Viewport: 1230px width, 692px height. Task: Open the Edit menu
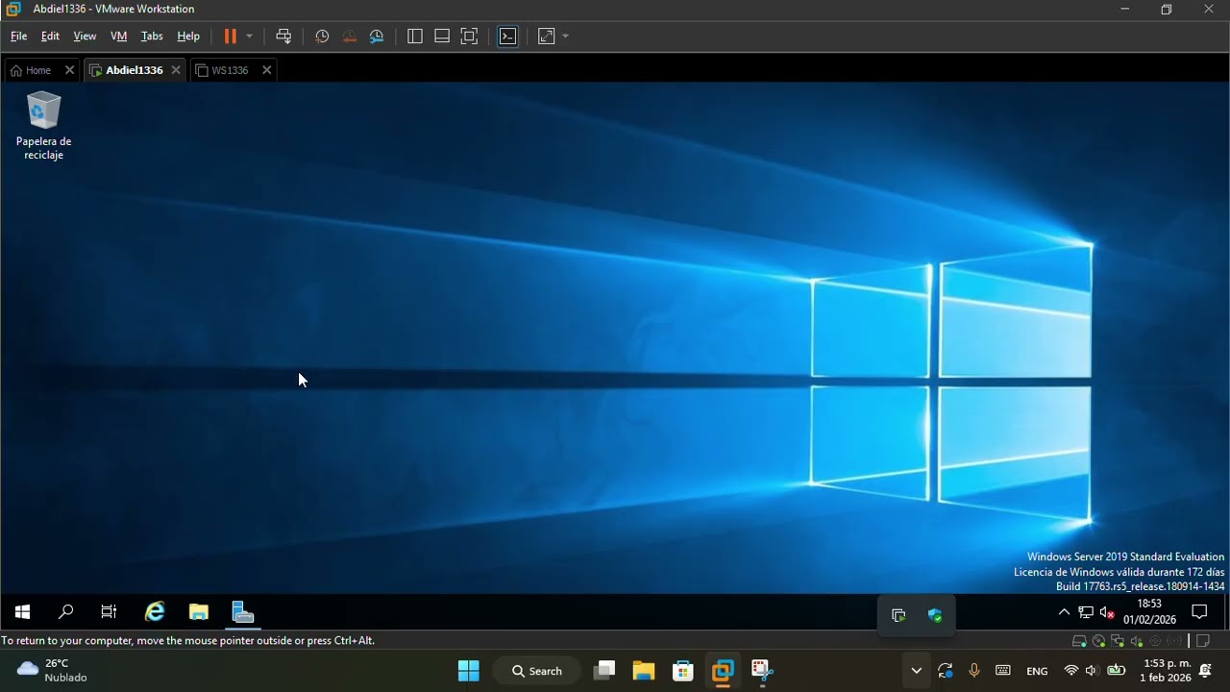pos(50,37)
